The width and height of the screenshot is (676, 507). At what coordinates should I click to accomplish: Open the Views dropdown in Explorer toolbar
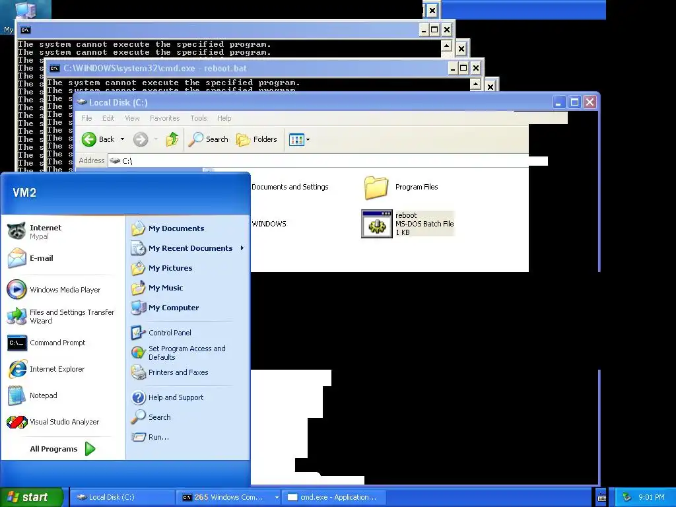(299, 140)
